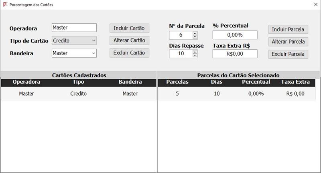The width and height of the screenshot is (321, 173).
Task: Increase Dias Repasse with up arrow
Action: (195, 52)
